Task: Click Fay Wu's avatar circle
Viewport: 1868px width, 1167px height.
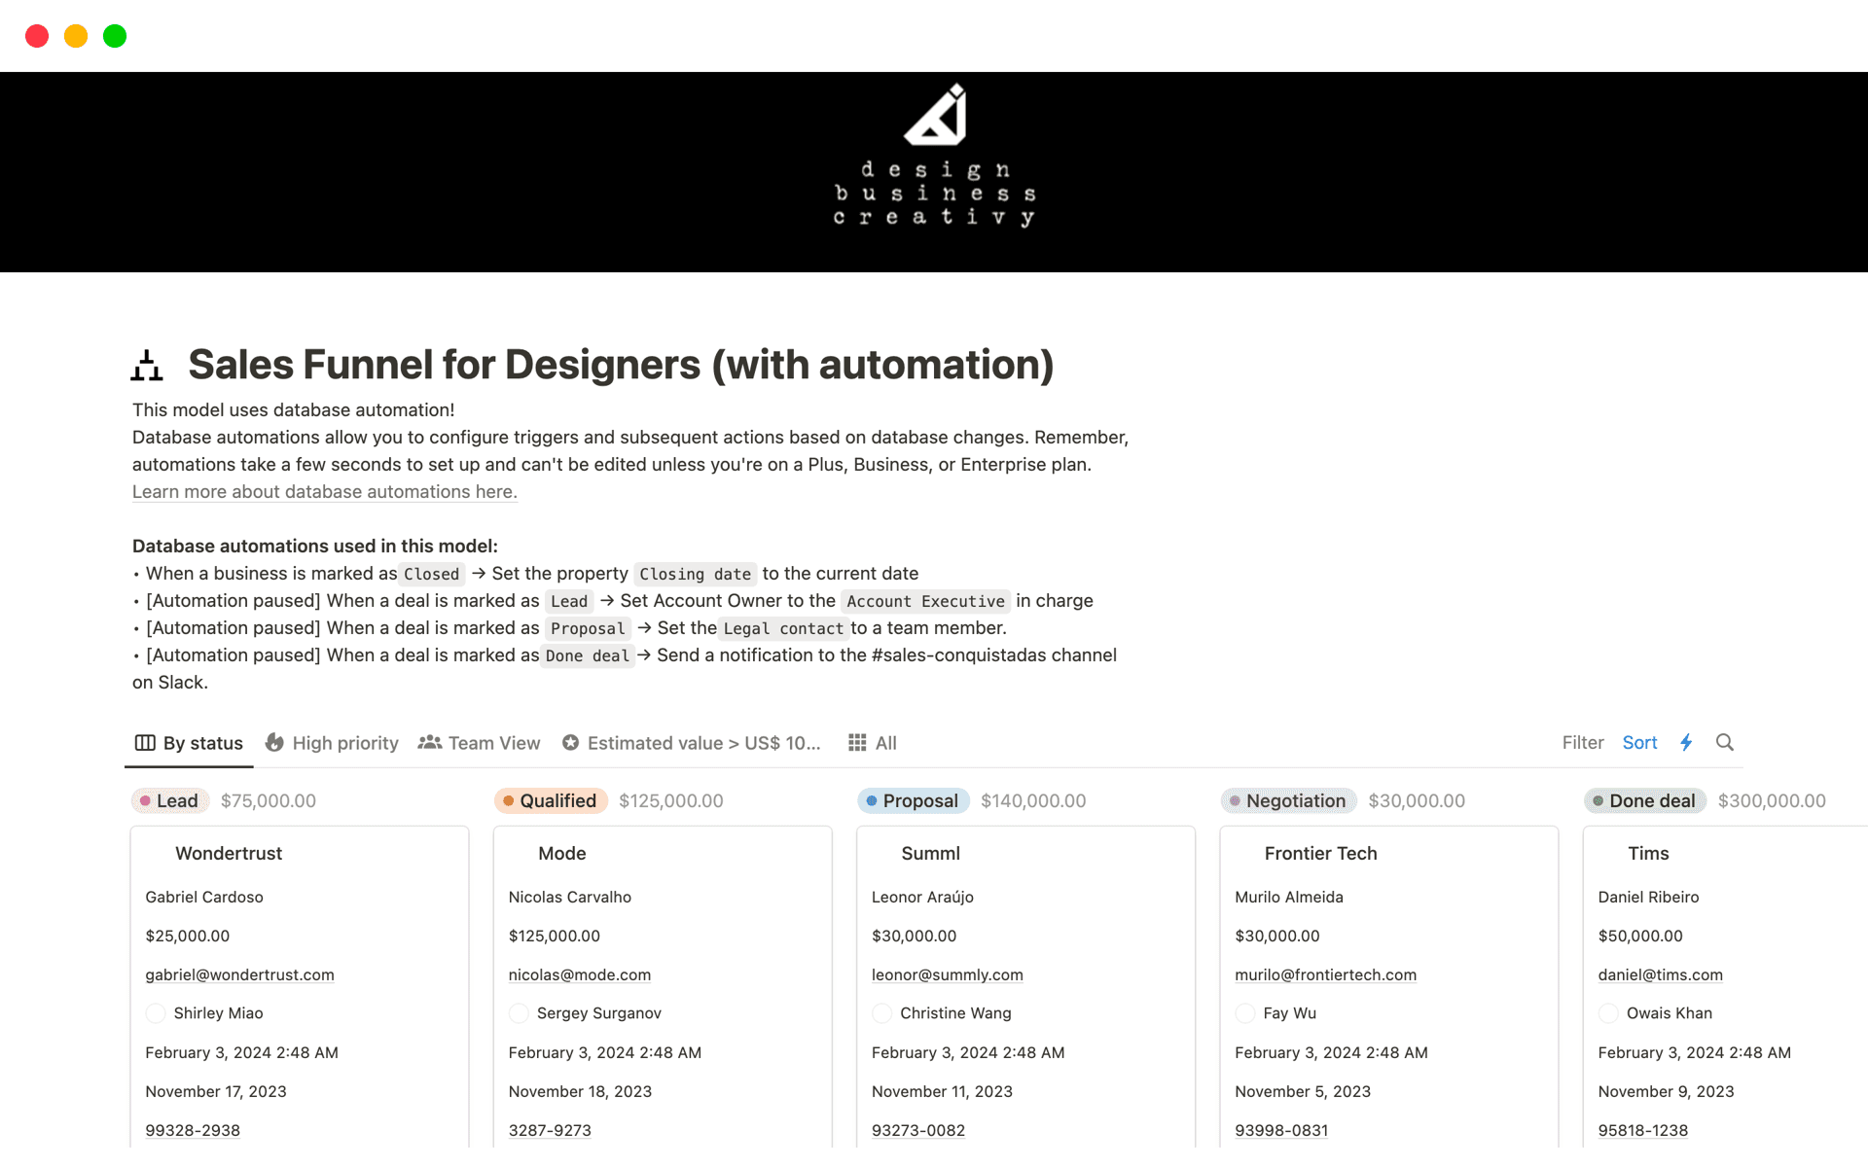Action: 1244,1013
